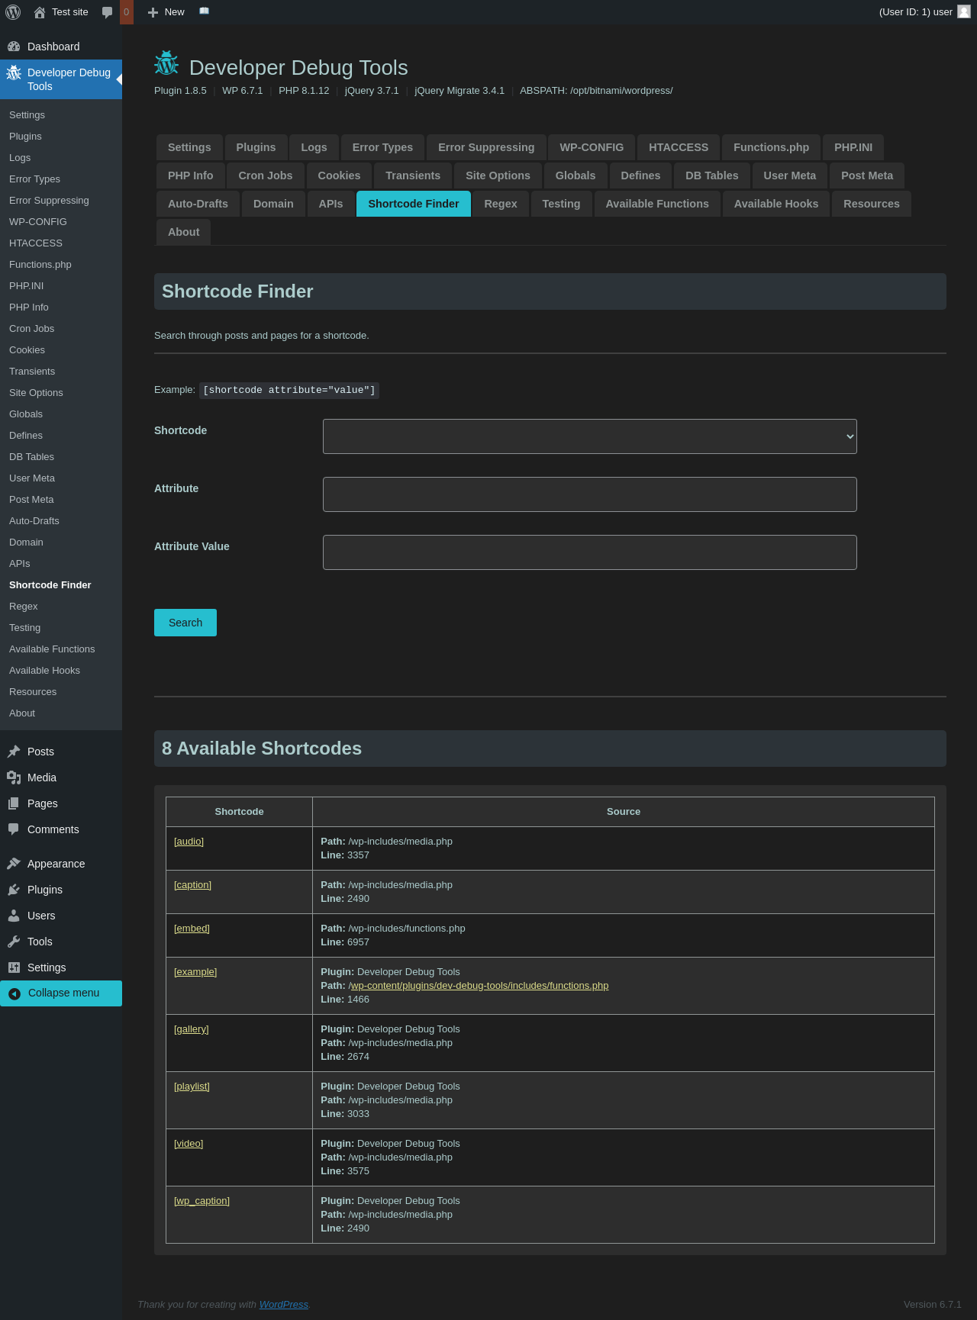
Task: Click the Posts pin icon in sidebar
Action: coord(14,752)
